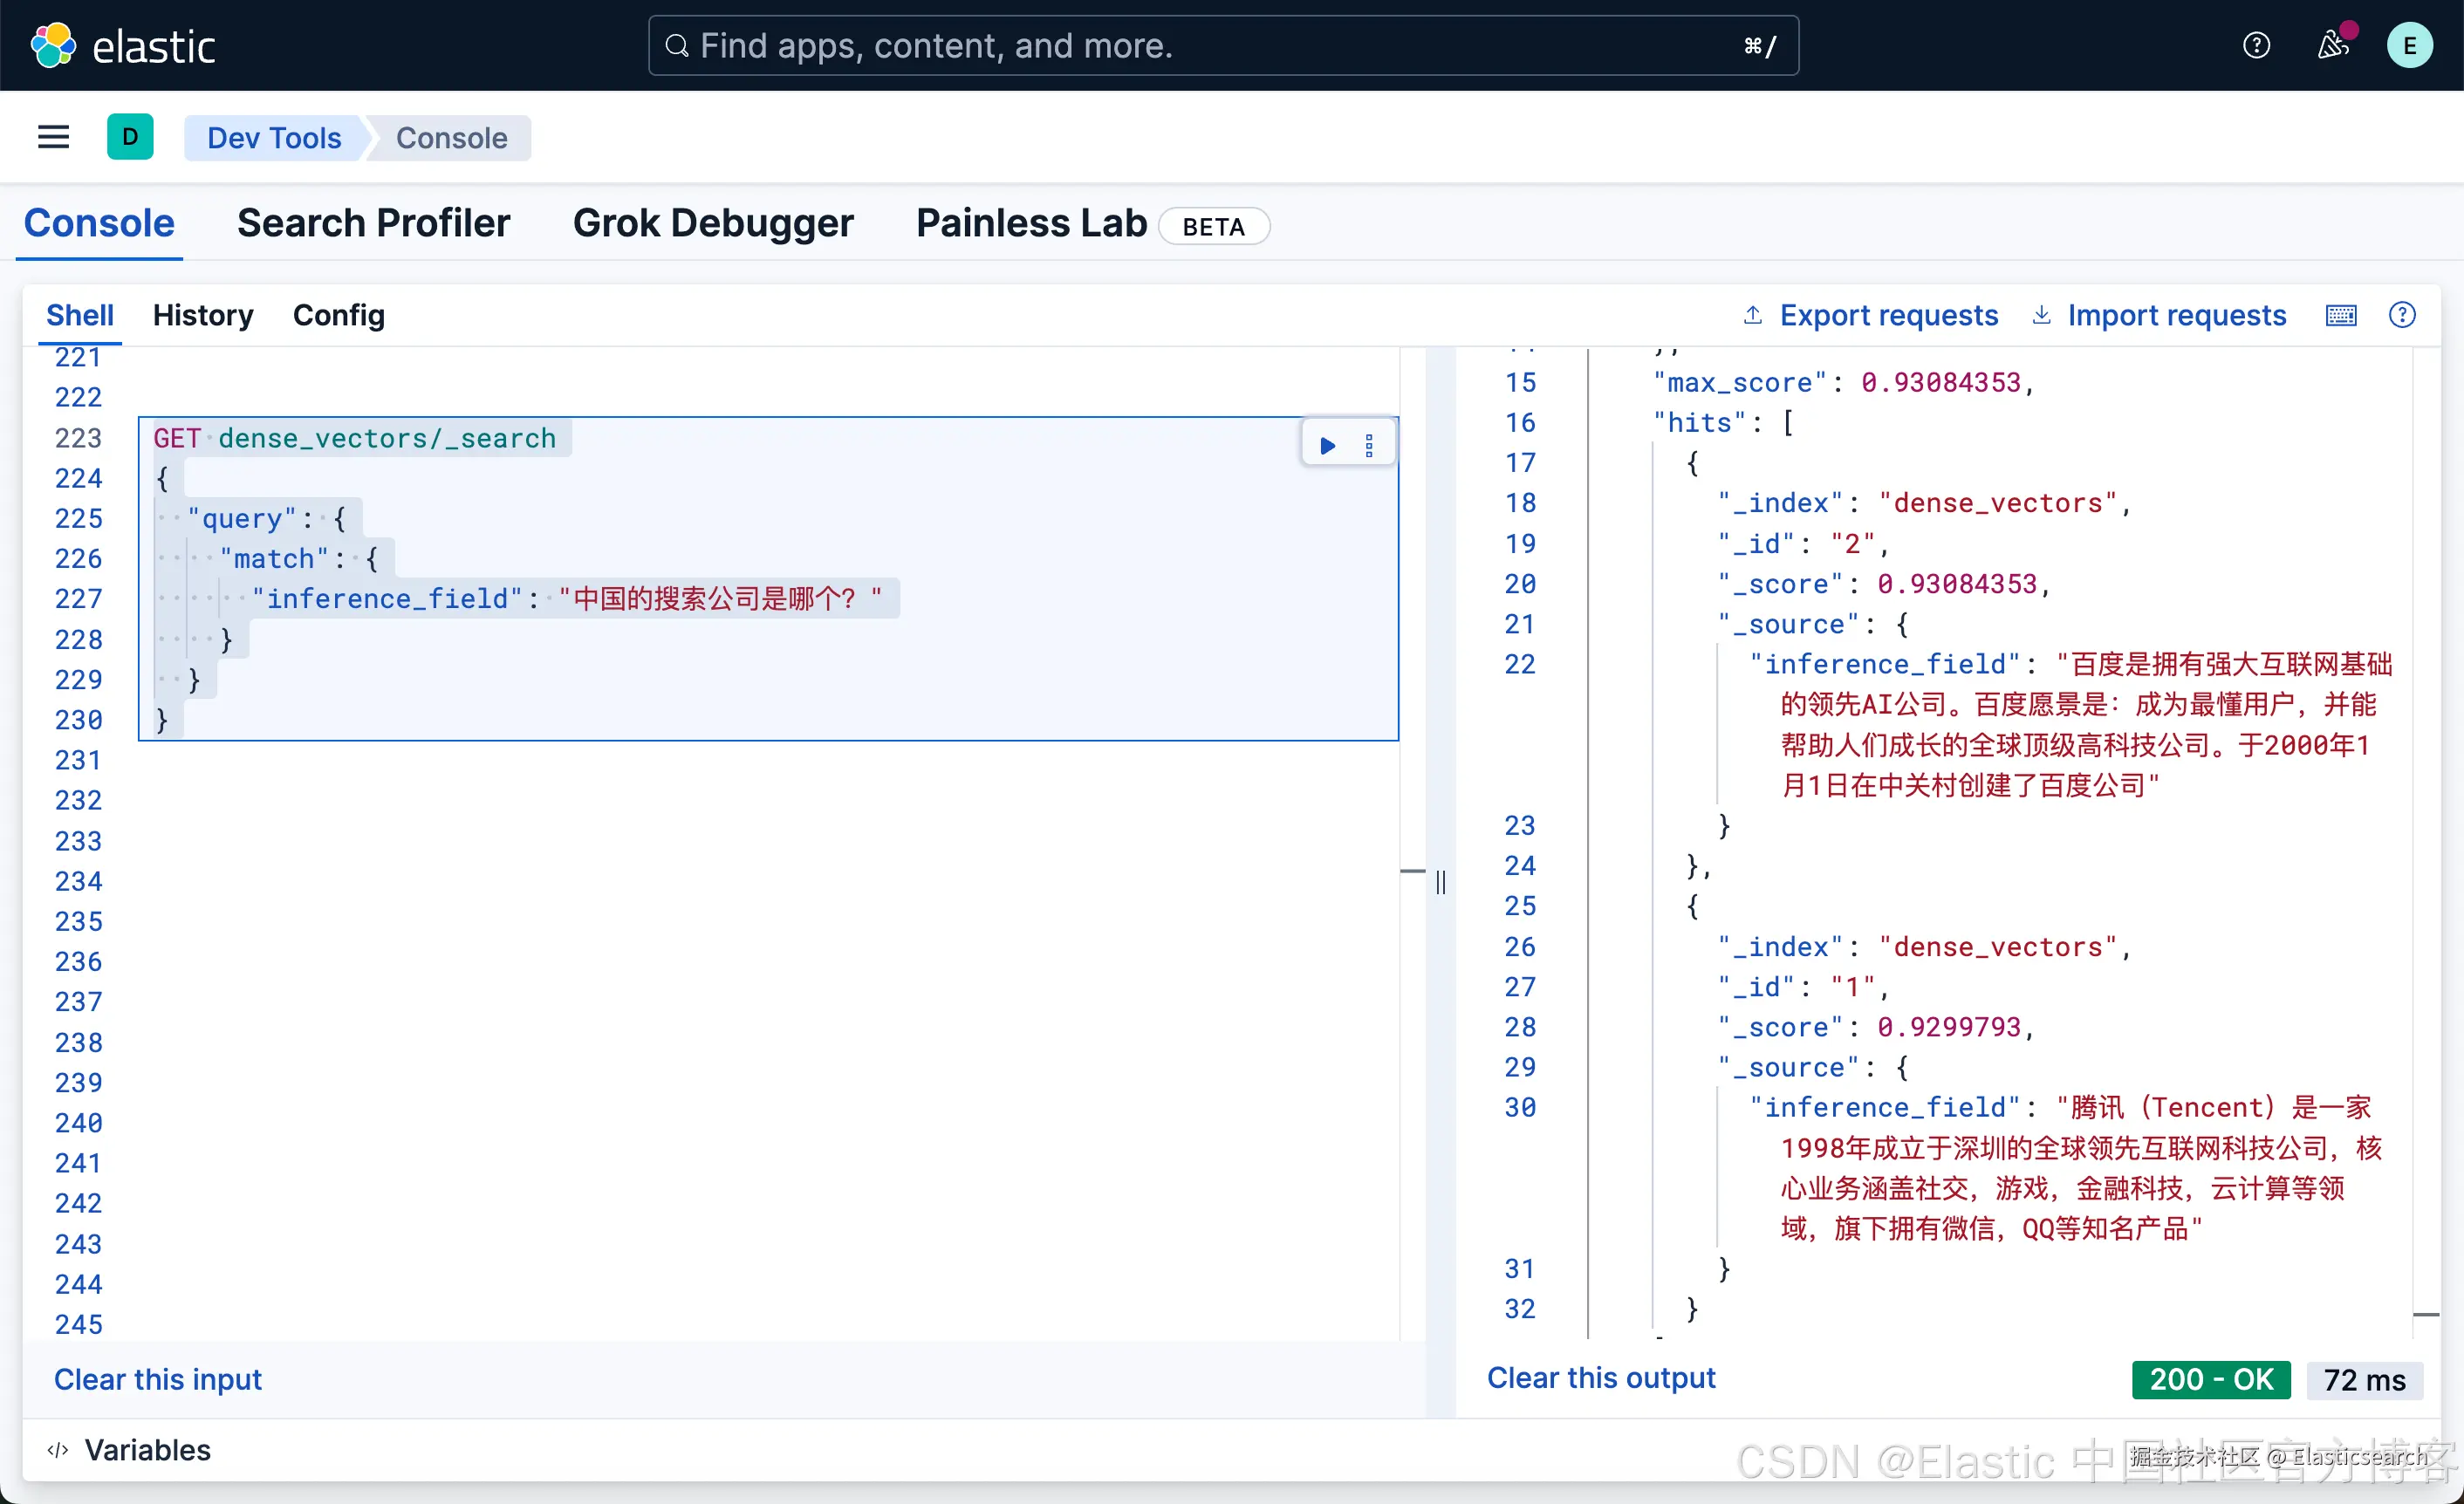Open the Grok Debugger tab
Viewport: 2464px width, 1504px height.
[712, 223]
